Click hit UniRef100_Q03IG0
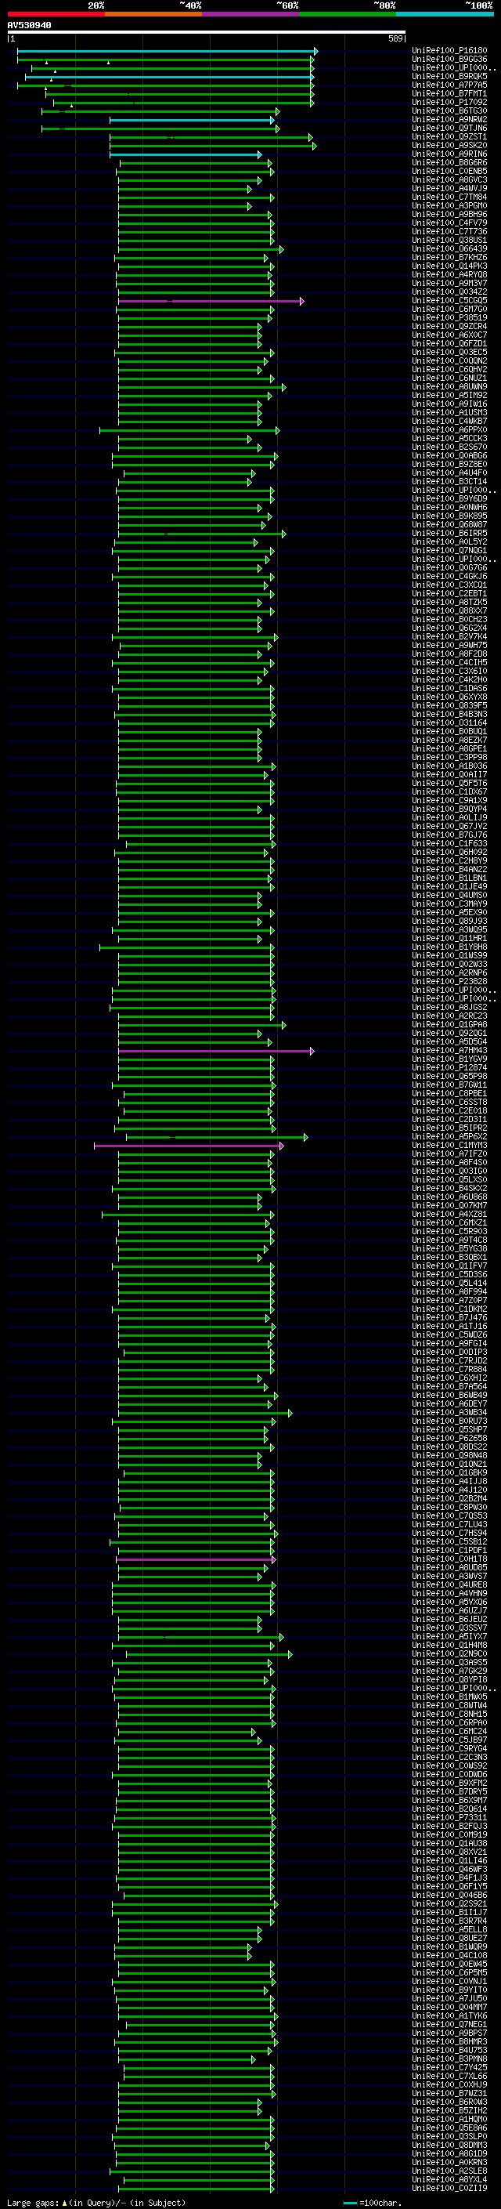The height and width of the screenshot is (2209, 501). pos(449,1171)
